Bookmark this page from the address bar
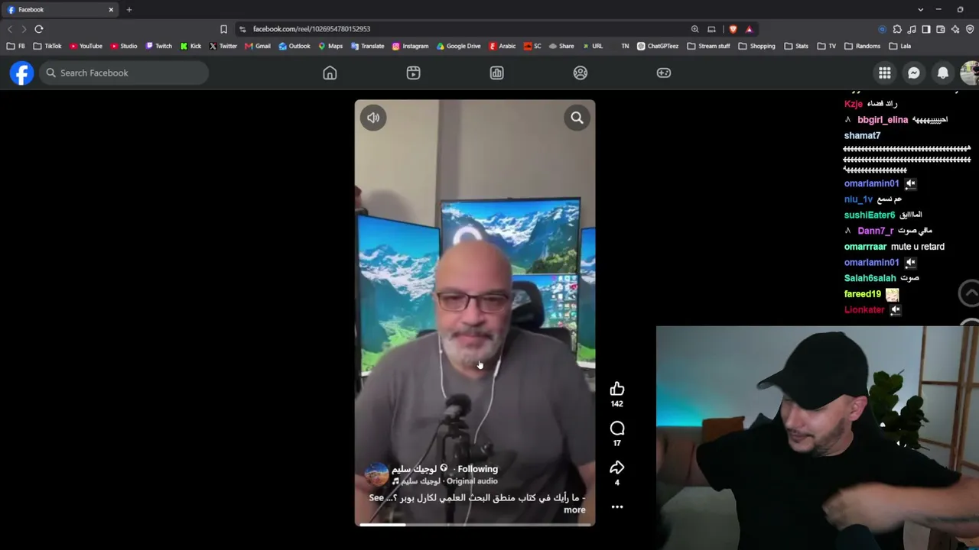This screenshot has height=550, width=979. click(x=223, y=29)
